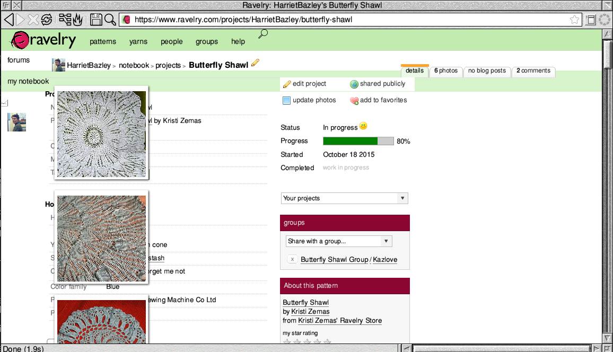Click the Ravelry site search magnifying glass

point(262,34)
